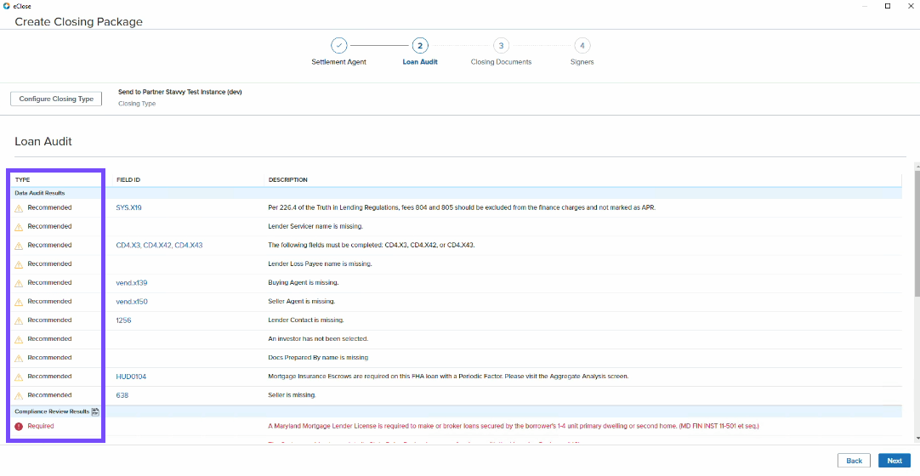This screenshot has height=476, width=920.
Task: Click warning icon beside Lender Servicer name missing
Action: pos(19,227)
